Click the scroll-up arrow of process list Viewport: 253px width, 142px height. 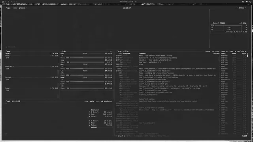click(247, 54)
